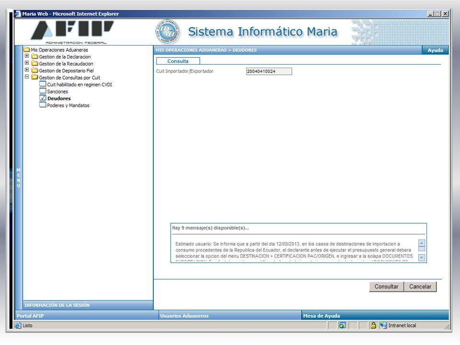The width and height of the screenshot is (460, 345).
Task: Collapse the Gestion de Consultas por Cuit node
Action: click(x=27, y=77)
